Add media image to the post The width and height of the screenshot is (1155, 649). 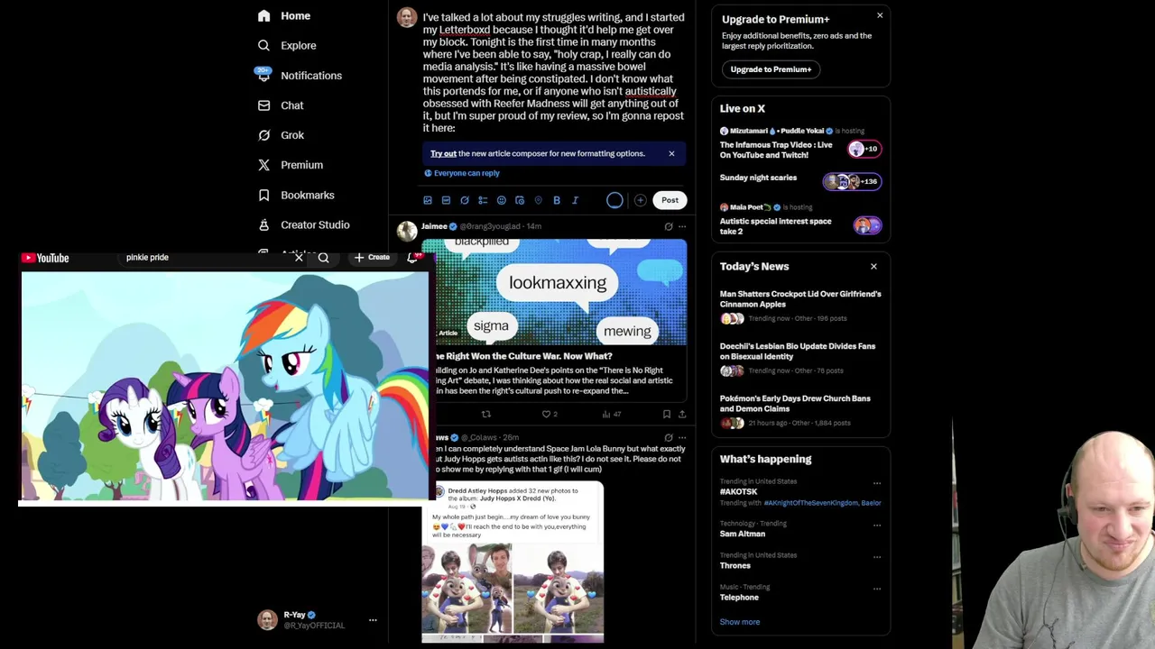click(428, 200)
